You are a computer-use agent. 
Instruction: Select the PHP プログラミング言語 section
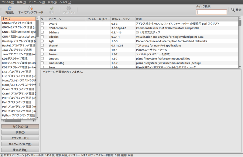point(19,98)
